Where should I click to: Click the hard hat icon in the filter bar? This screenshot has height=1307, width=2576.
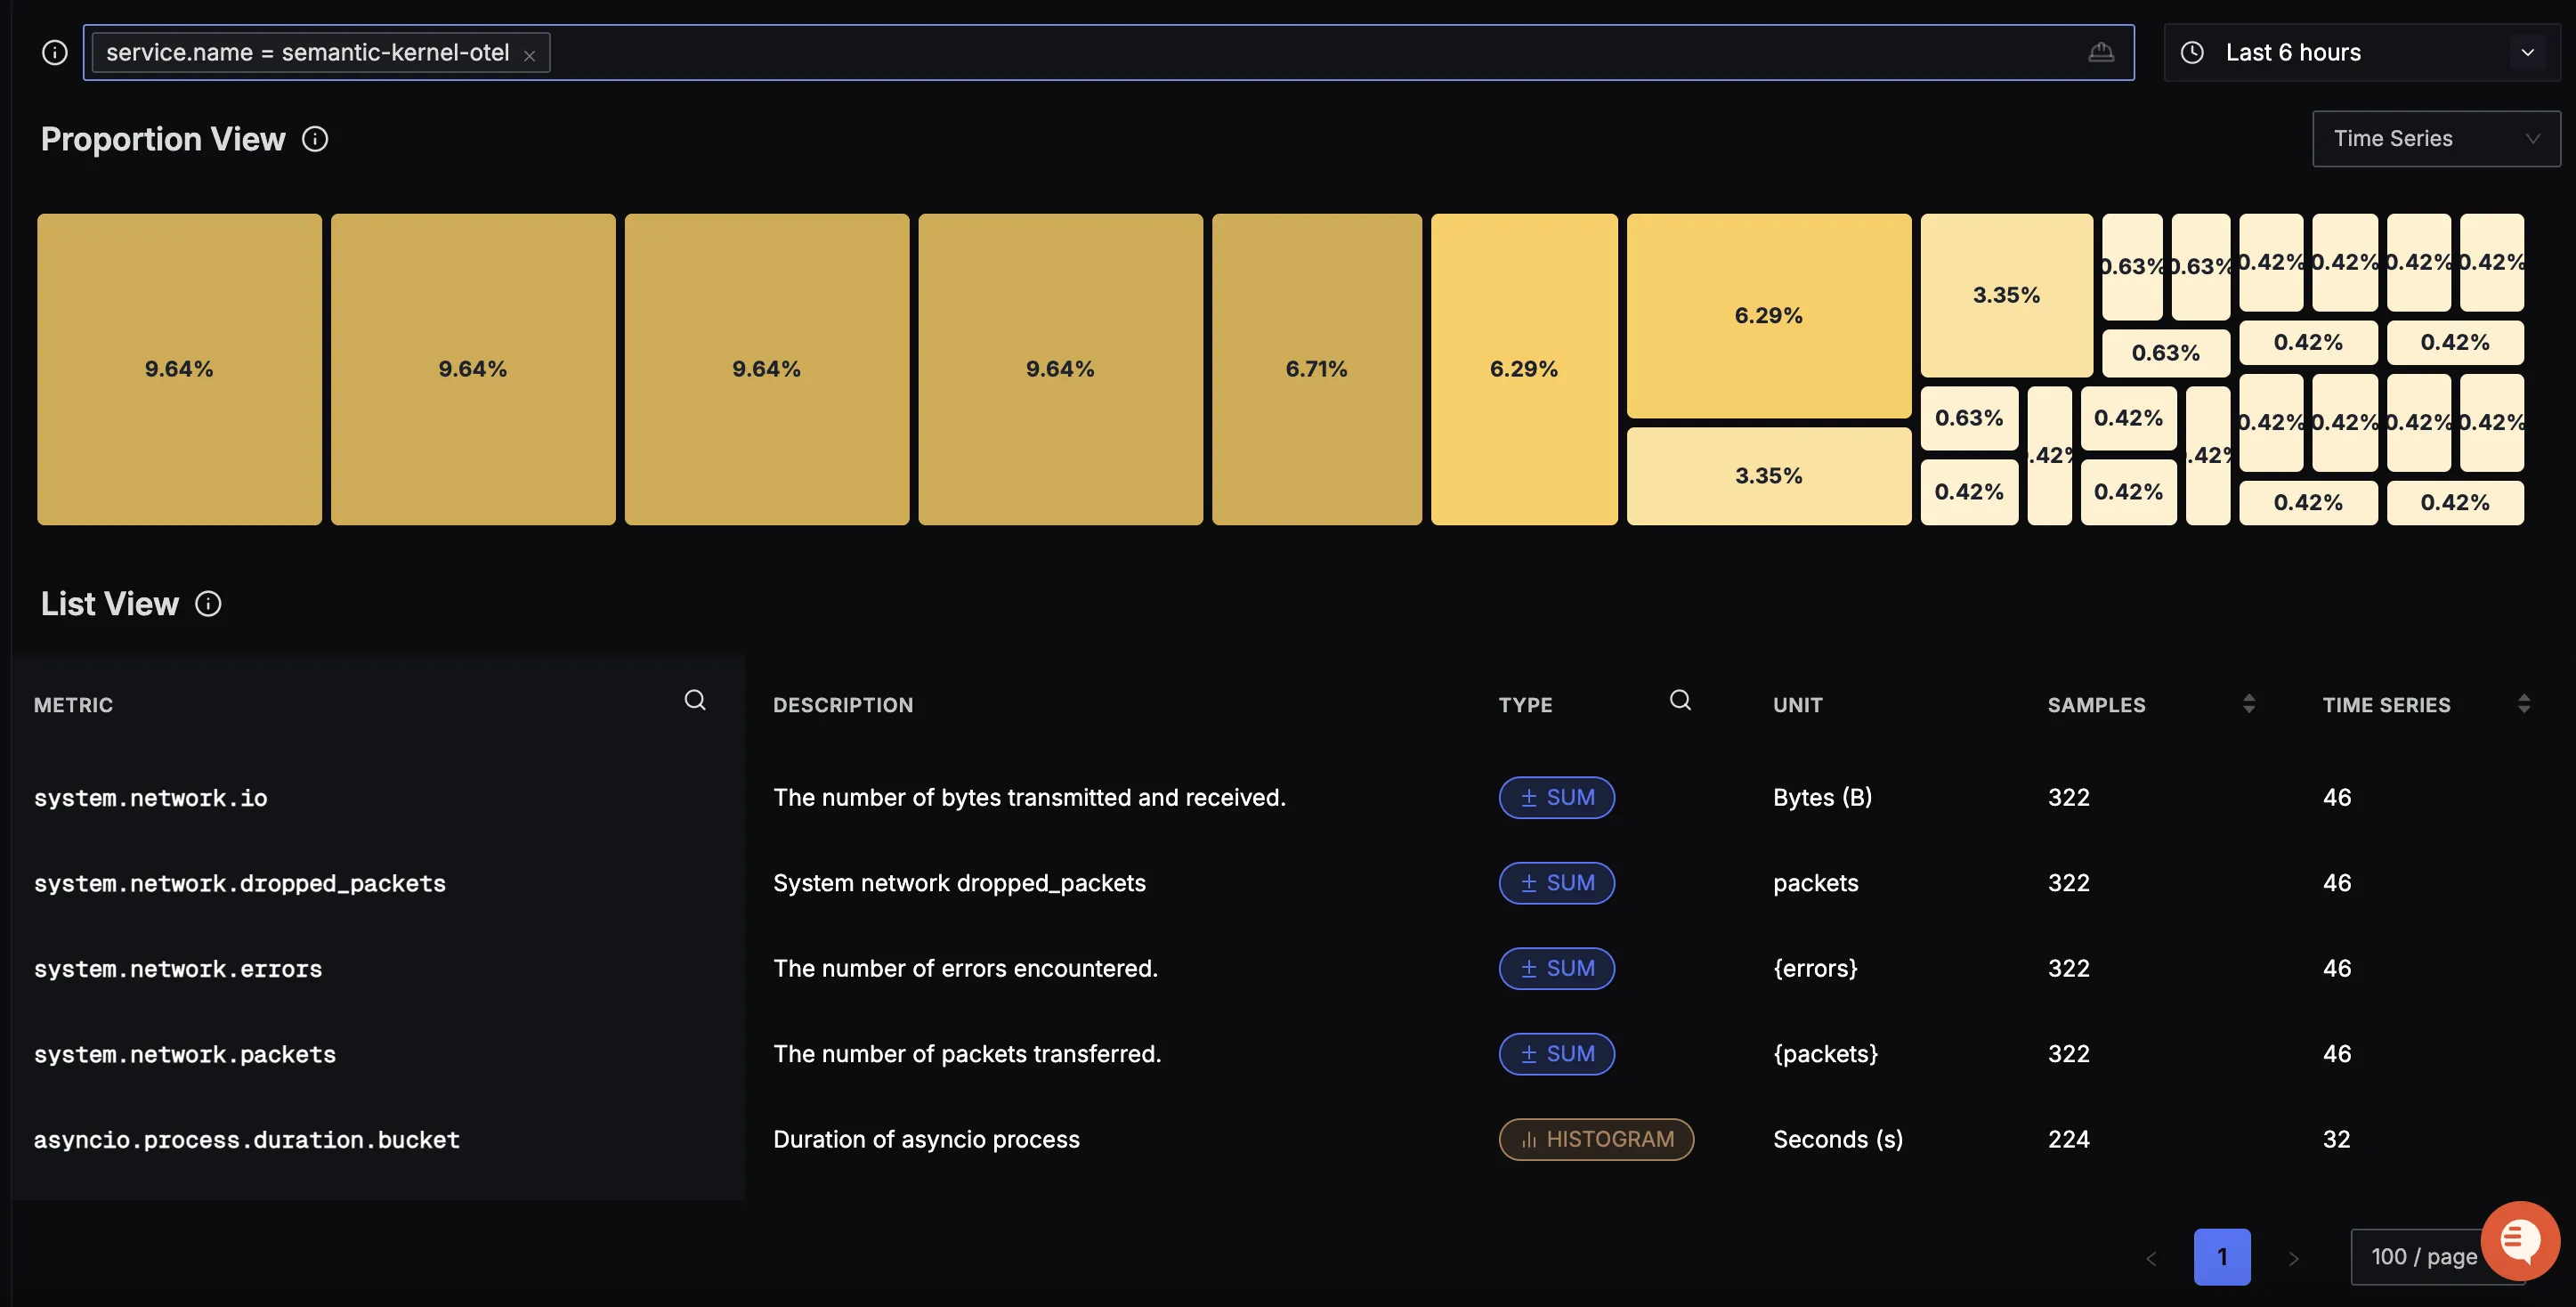(x=2102, y=52)
